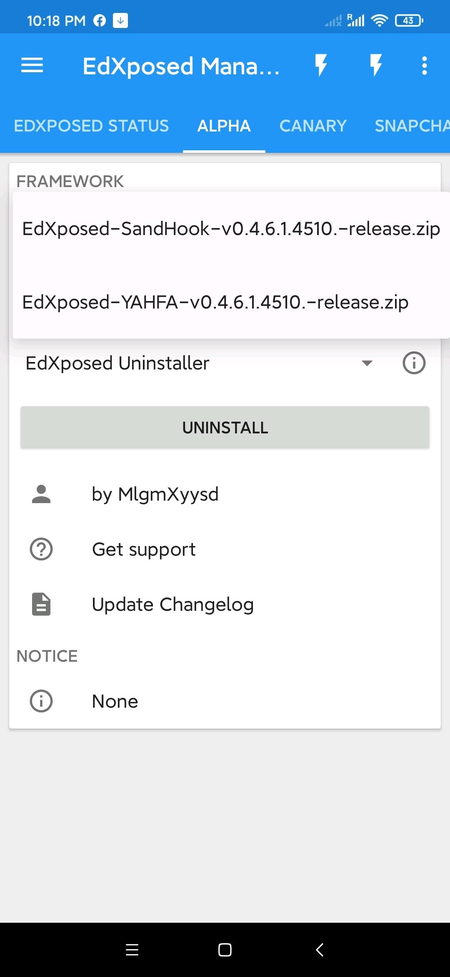Open the three-dot overflow menu
Image resolution: width=450 pixels, height=977 pixels.
pyautogui.click(x=424, y=66)
